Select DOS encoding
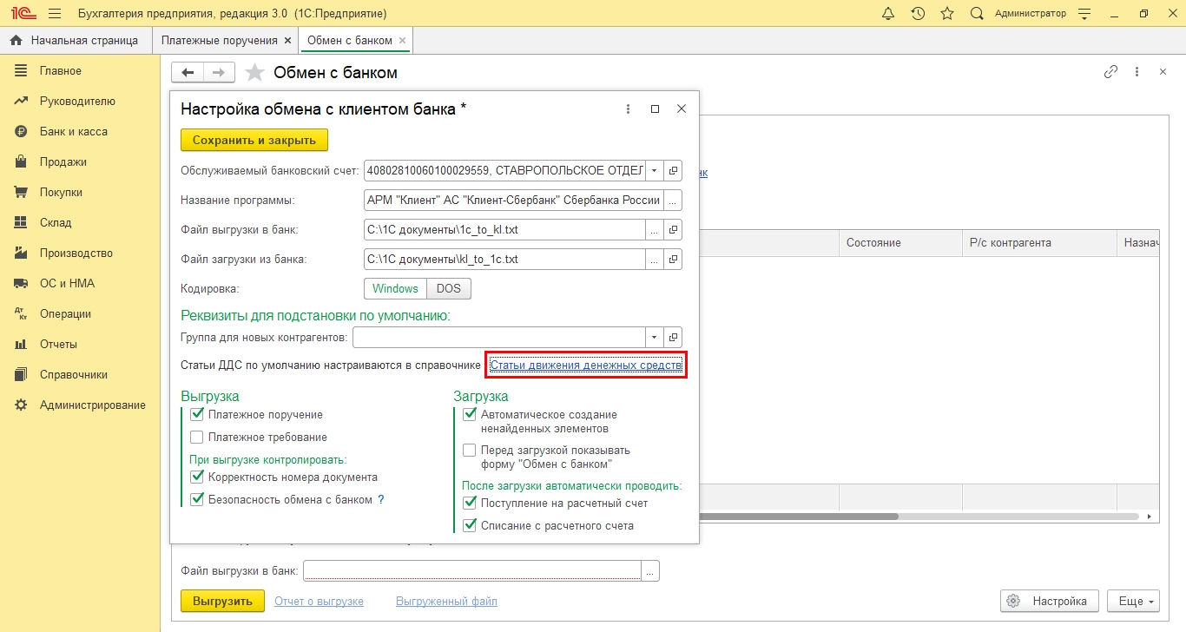 point(449,288)
